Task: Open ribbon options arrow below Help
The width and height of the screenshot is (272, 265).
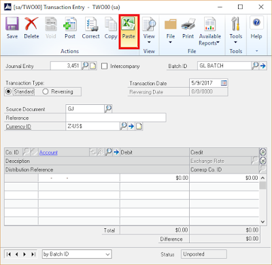Action: point(257,51)
